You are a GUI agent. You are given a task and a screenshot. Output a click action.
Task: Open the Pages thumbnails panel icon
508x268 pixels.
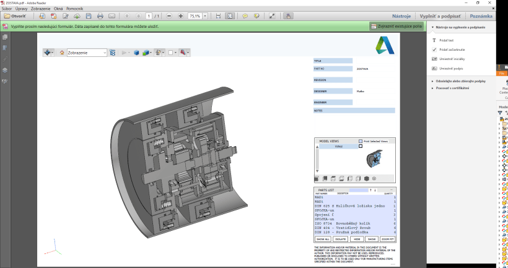5,37
